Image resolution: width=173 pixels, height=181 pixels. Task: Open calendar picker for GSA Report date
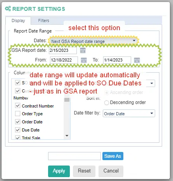click(83, 50)
